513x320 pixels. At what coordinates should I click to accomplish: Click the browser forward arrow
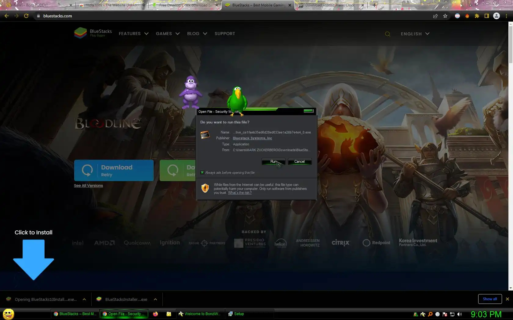(16, 16)
